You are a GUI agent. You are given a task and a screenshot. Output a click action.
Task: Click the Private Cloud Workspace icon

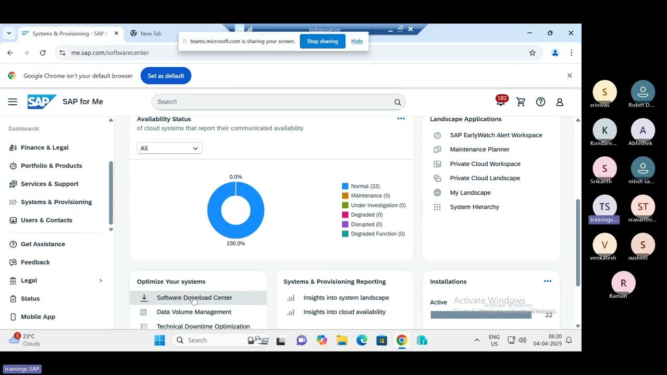437,164
